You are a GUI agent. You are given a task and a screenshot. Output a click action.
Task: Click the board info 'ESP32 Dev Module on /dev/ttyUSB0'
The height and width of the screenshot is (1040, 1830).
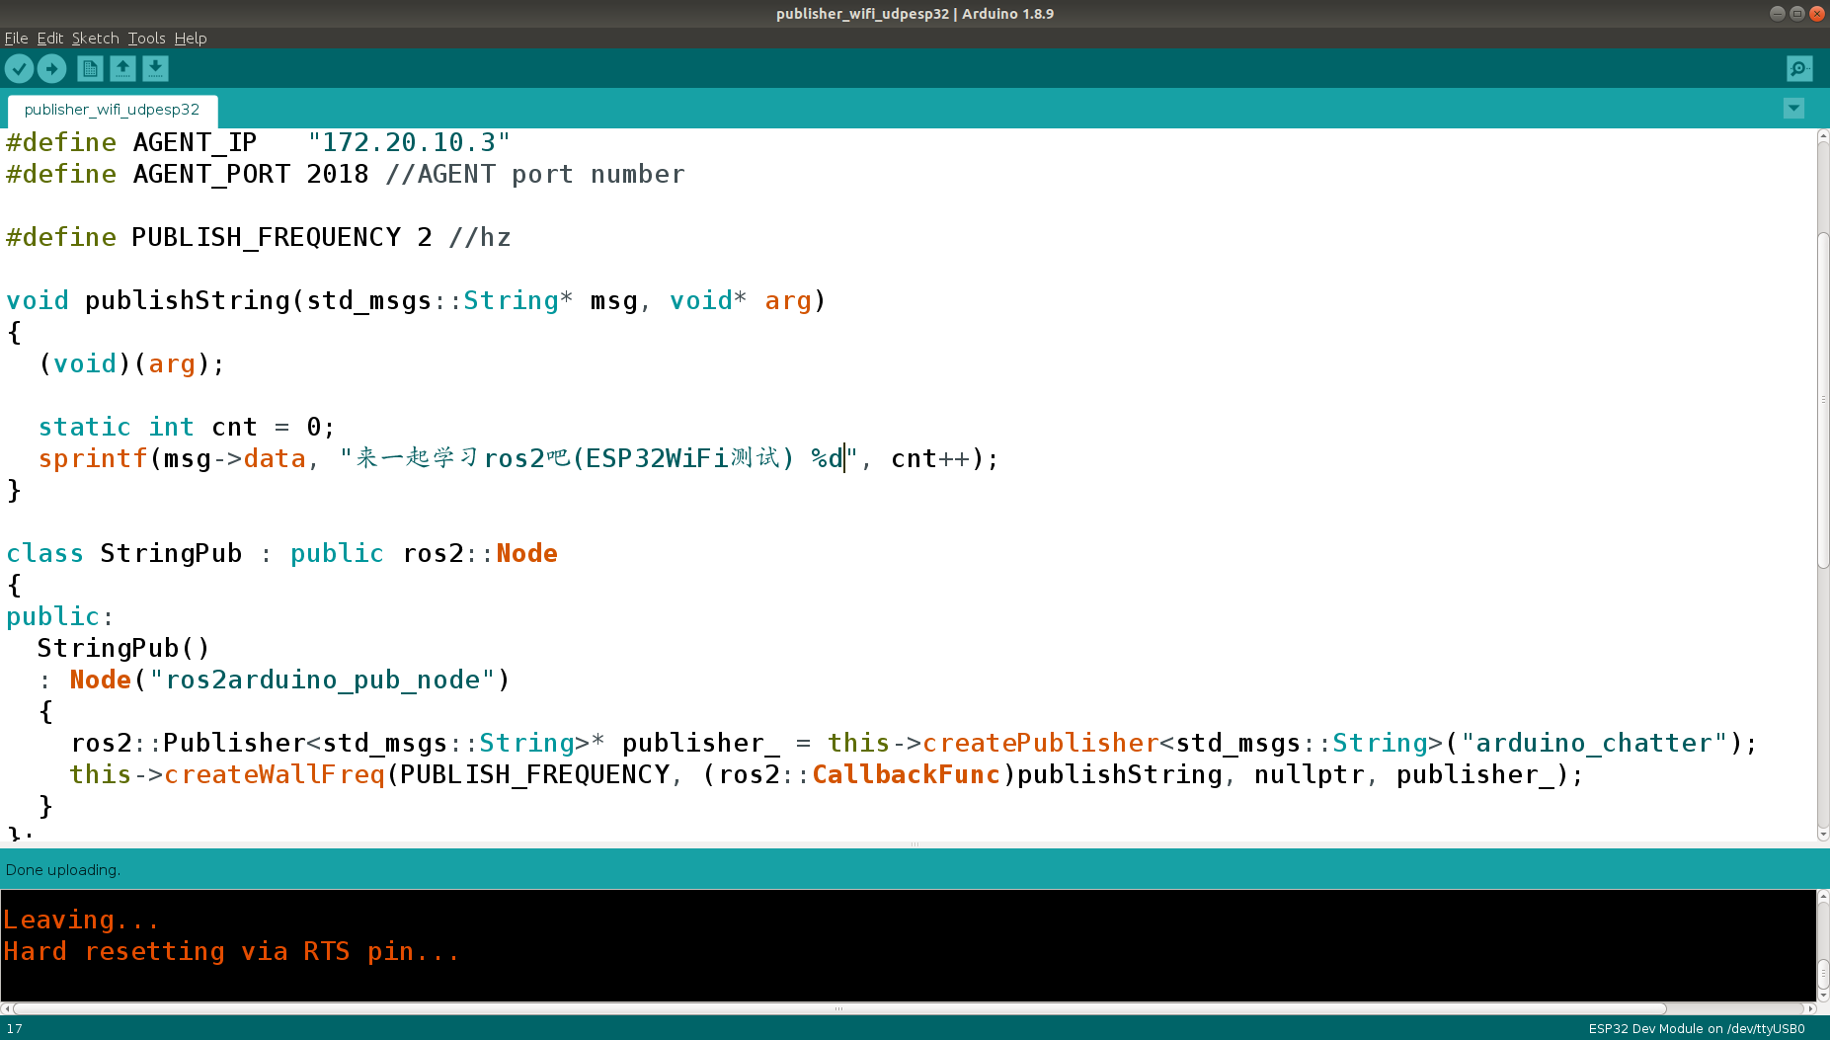(1697, 1029)
